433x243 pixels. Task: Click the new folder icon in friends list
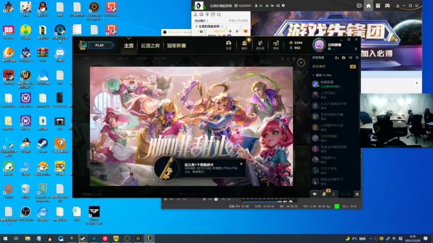point(344,58)
